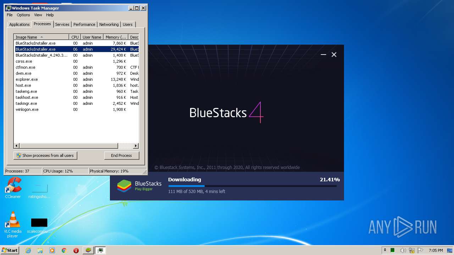This screenshot has height=255, width=454.
Task: Switch to the Performance tab
Action: click(x=84, y=24)
